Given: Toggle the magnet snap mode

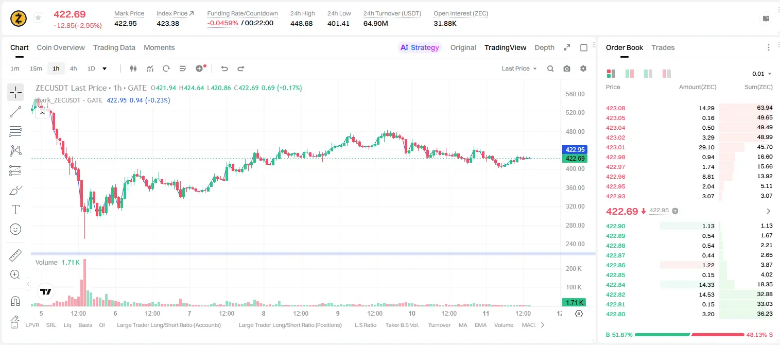Looking at the screenshot, I should pyautogui.click(x=15, y=301).
